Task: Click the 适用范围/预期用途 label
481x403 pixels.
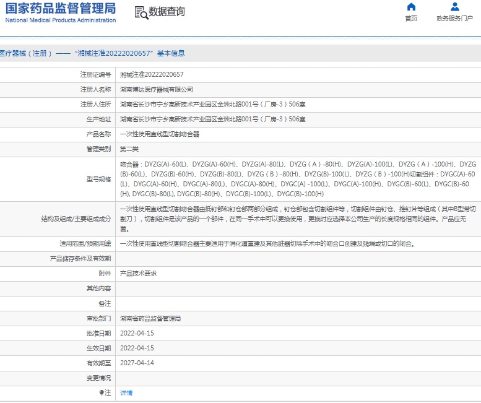Action: click(x=85, y=244)
